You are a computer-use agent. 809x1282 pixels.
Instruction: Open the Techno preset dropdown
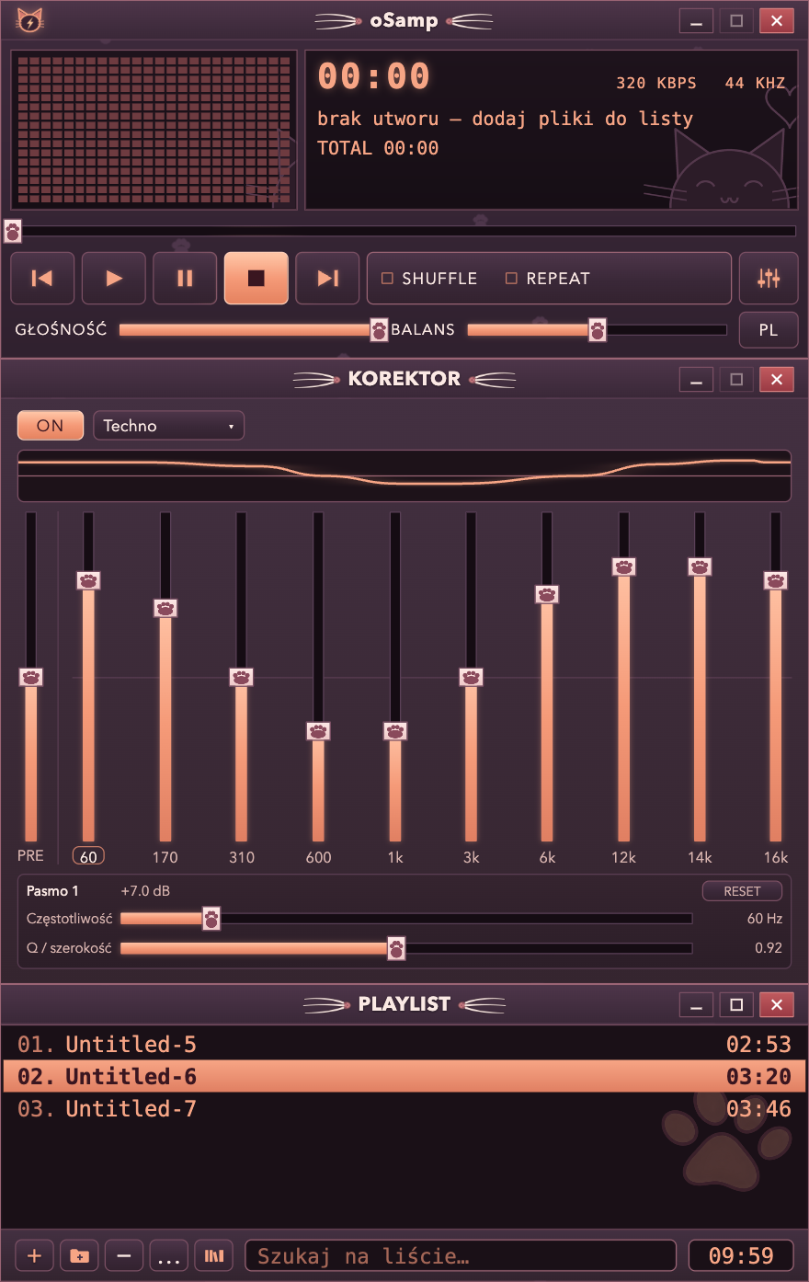click(168, 426)
